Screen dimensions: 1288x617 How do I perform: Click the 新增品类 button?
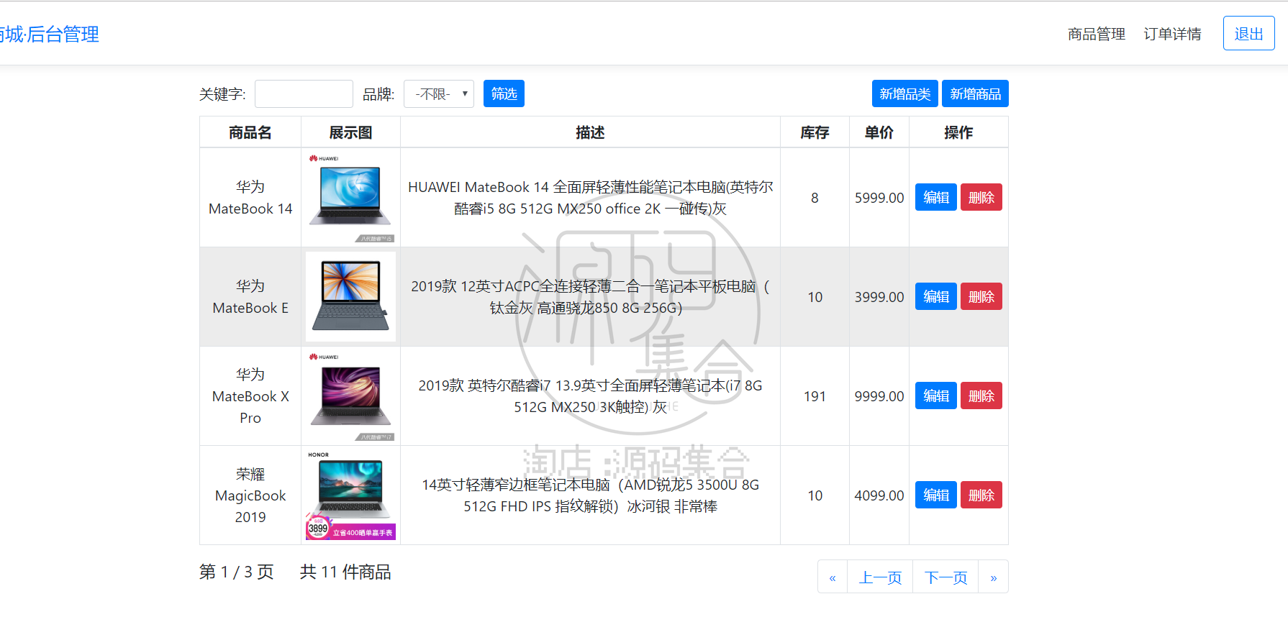(x=904, y=93)
